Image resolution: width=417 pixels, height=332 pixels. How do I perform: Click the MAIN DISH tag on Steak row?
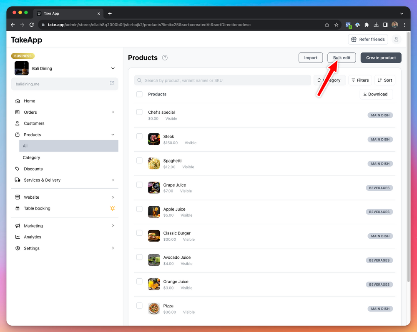[380, 140]
